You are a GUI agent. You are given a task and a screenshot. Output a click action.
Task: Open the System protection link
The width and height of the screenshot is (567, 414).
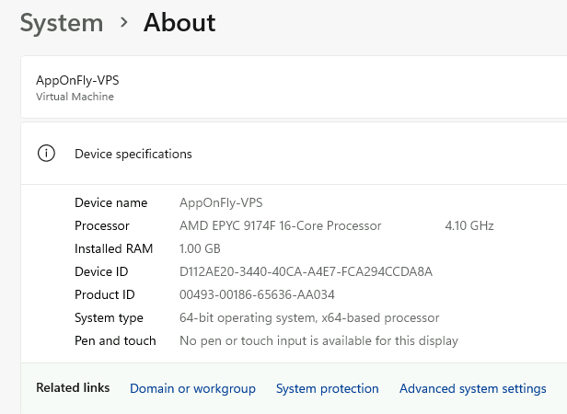tap(327, 389)
